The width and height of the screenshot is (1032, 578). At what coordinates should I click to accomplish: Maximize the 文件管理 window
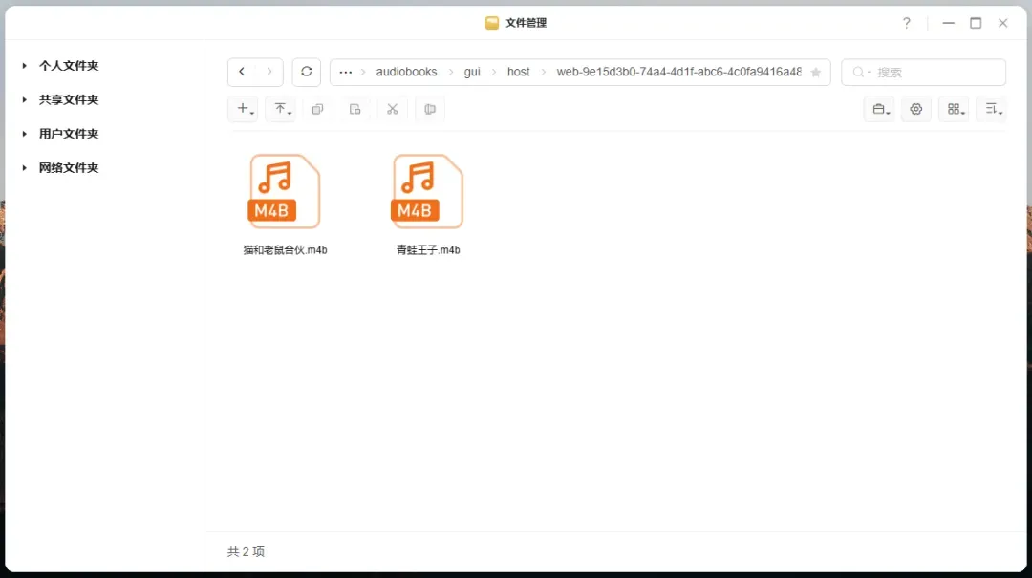click(x=976, y=23)
